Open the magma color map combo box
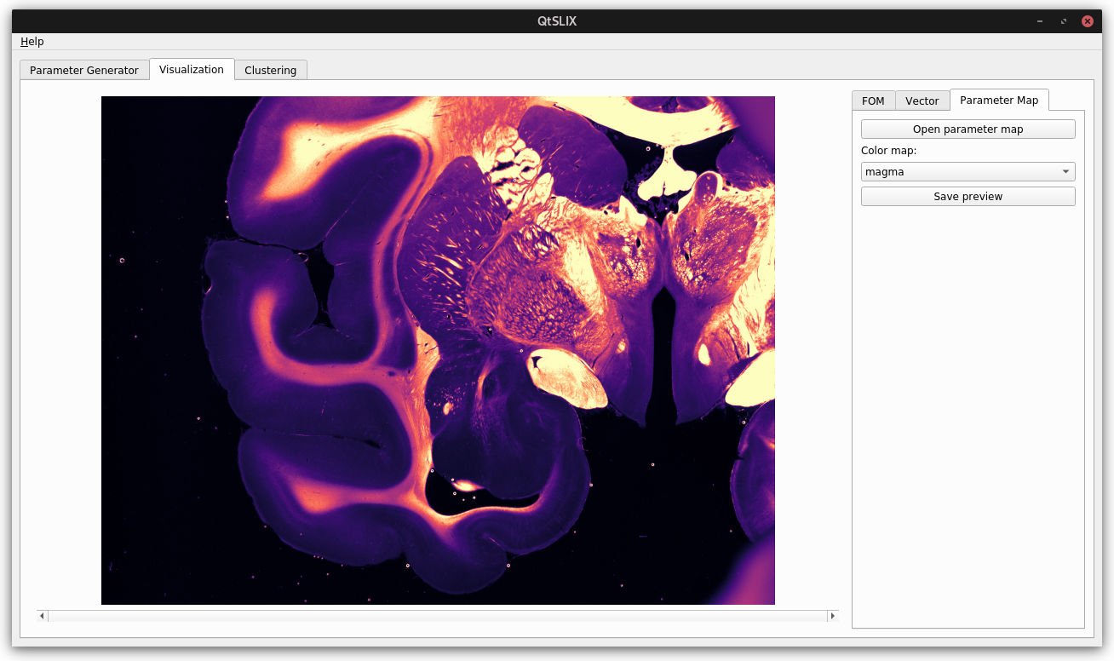The width and height of the screenshot is (1114, 661). (959, 172)
